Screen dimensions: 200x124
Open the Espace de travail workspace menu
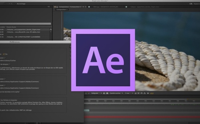click(x=197, y=4)
